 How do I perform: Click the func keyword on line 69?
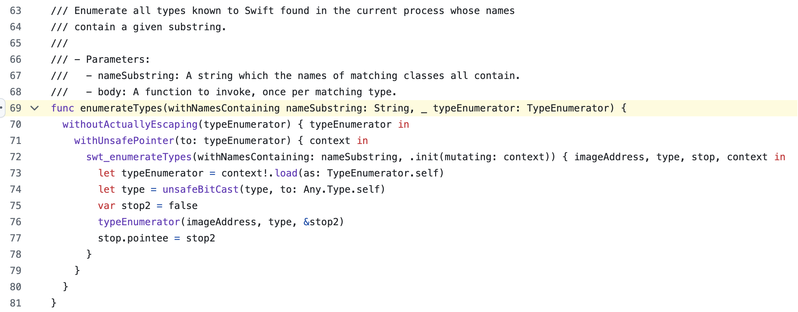[62, 108]
